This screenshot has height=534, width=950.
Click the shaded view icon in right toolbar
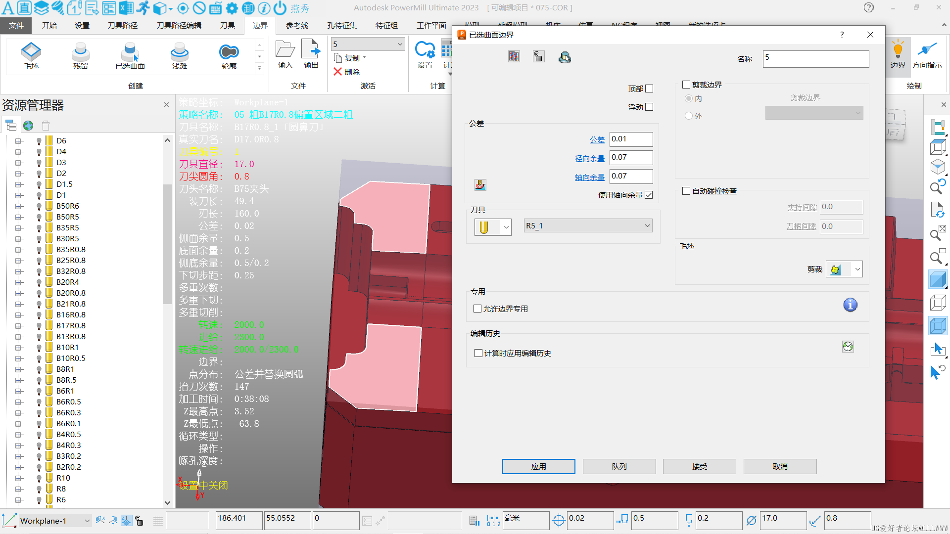click(938, 279)
